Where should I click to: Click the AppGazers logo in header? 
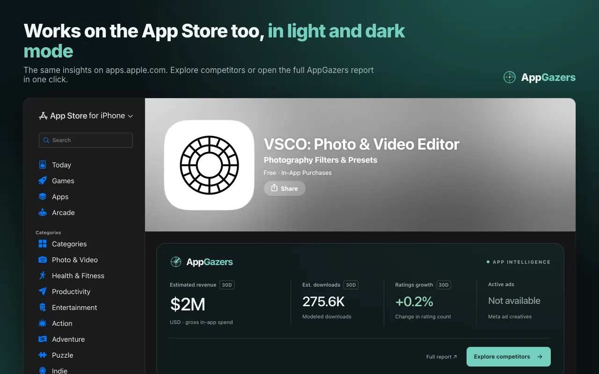pyautogui.click(x=539, y=77)
